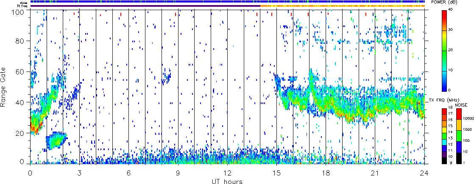Click the x-axis tick label "3"

click(79, 173)
